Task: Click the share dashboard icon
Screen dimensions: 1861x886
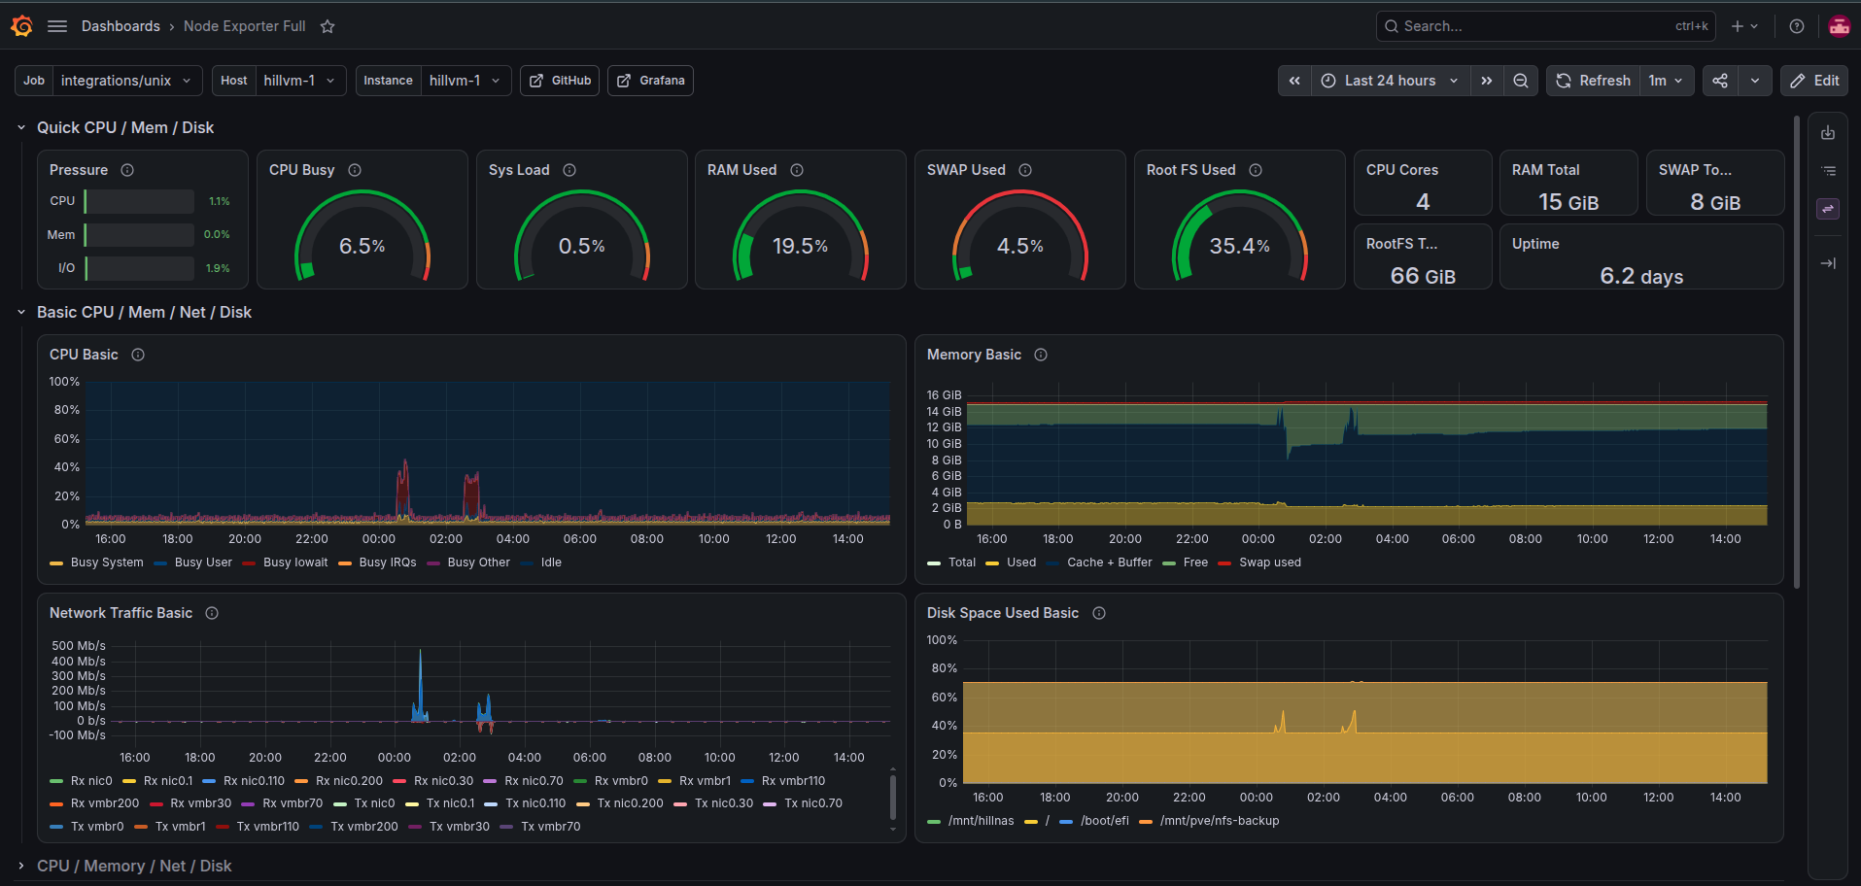Action: (1720, 81)
